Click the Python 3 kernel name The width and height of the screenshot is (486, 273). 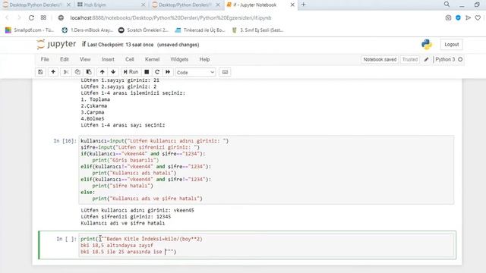(x=445, y=59)
